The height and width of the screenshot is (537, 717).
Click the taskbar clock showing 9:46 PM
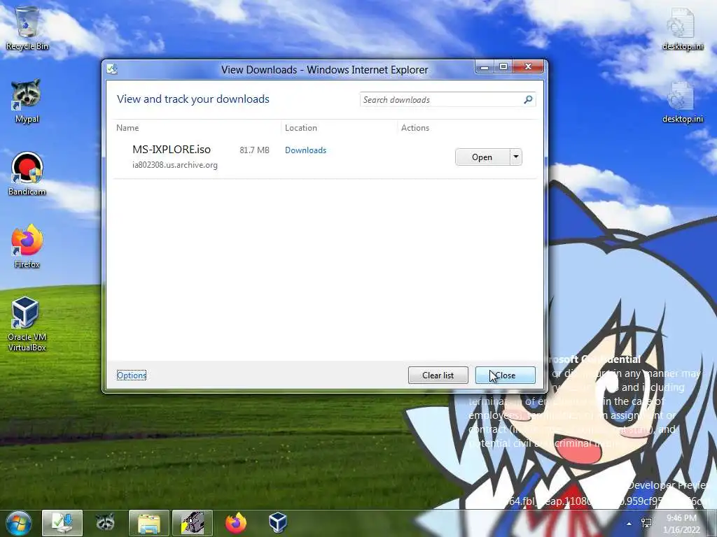point(682,524)
